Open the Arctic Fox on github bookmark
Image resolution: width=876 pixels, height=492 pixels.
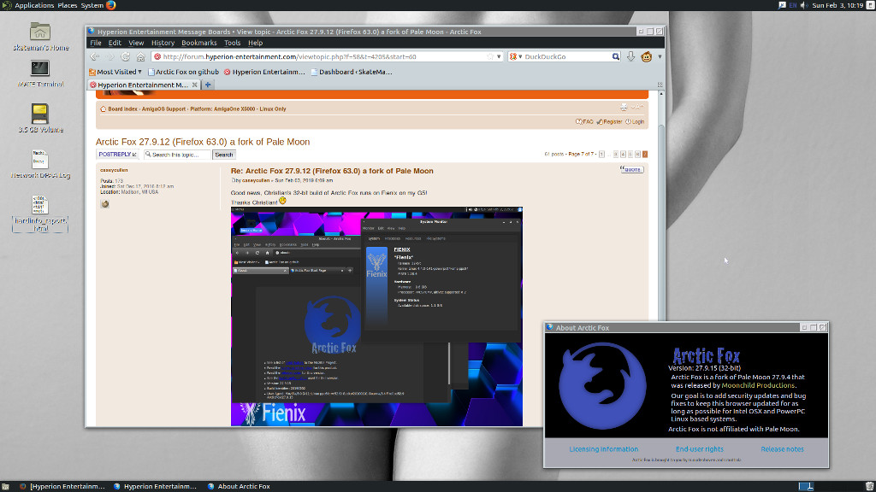pos(183,72)
